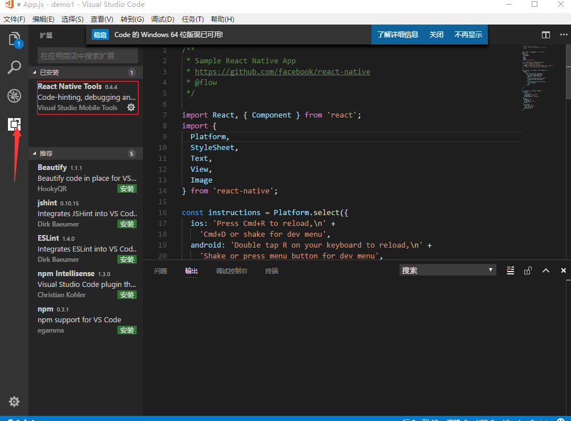Open the Debug view icon
571x421 pixels.
tap(14, 96)
